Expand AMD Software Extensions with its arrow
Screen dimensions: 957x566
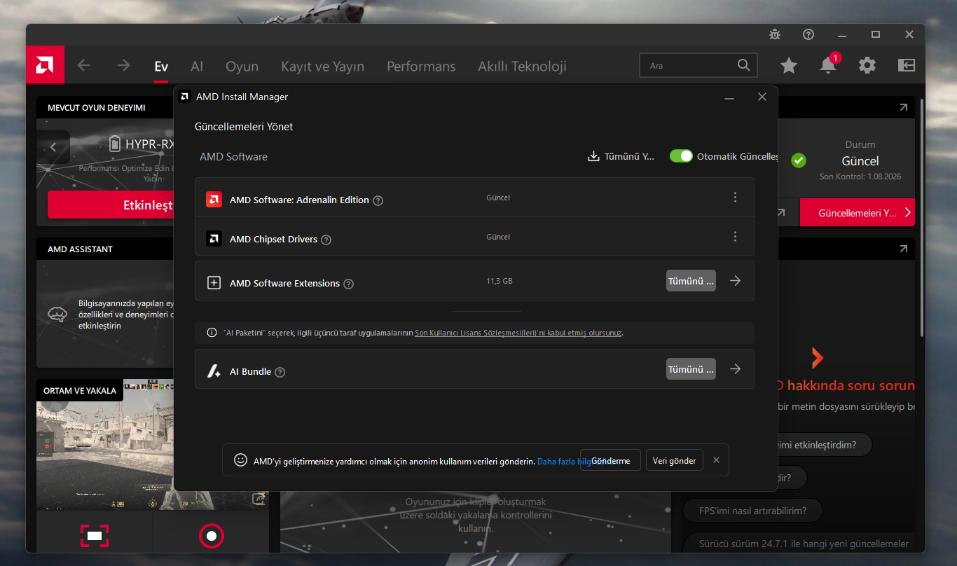click(735, 280)
